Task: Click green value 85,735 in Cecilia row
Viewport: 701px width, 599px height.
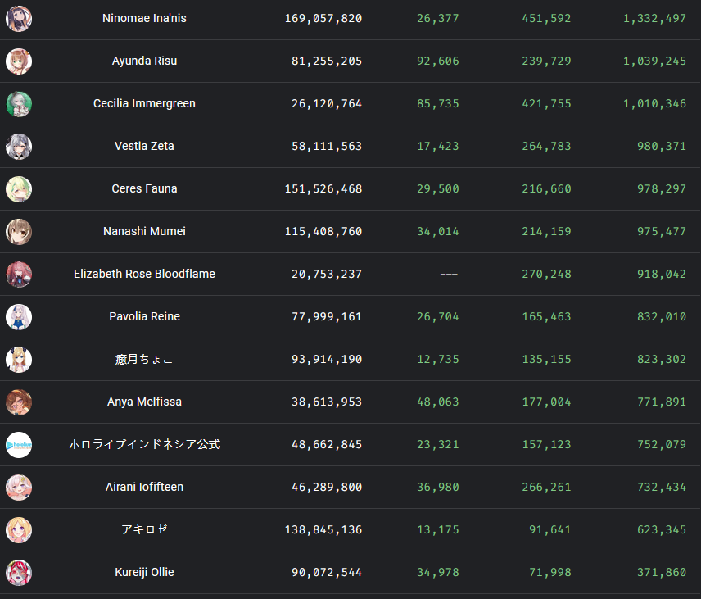Action: tap(437, 104)
